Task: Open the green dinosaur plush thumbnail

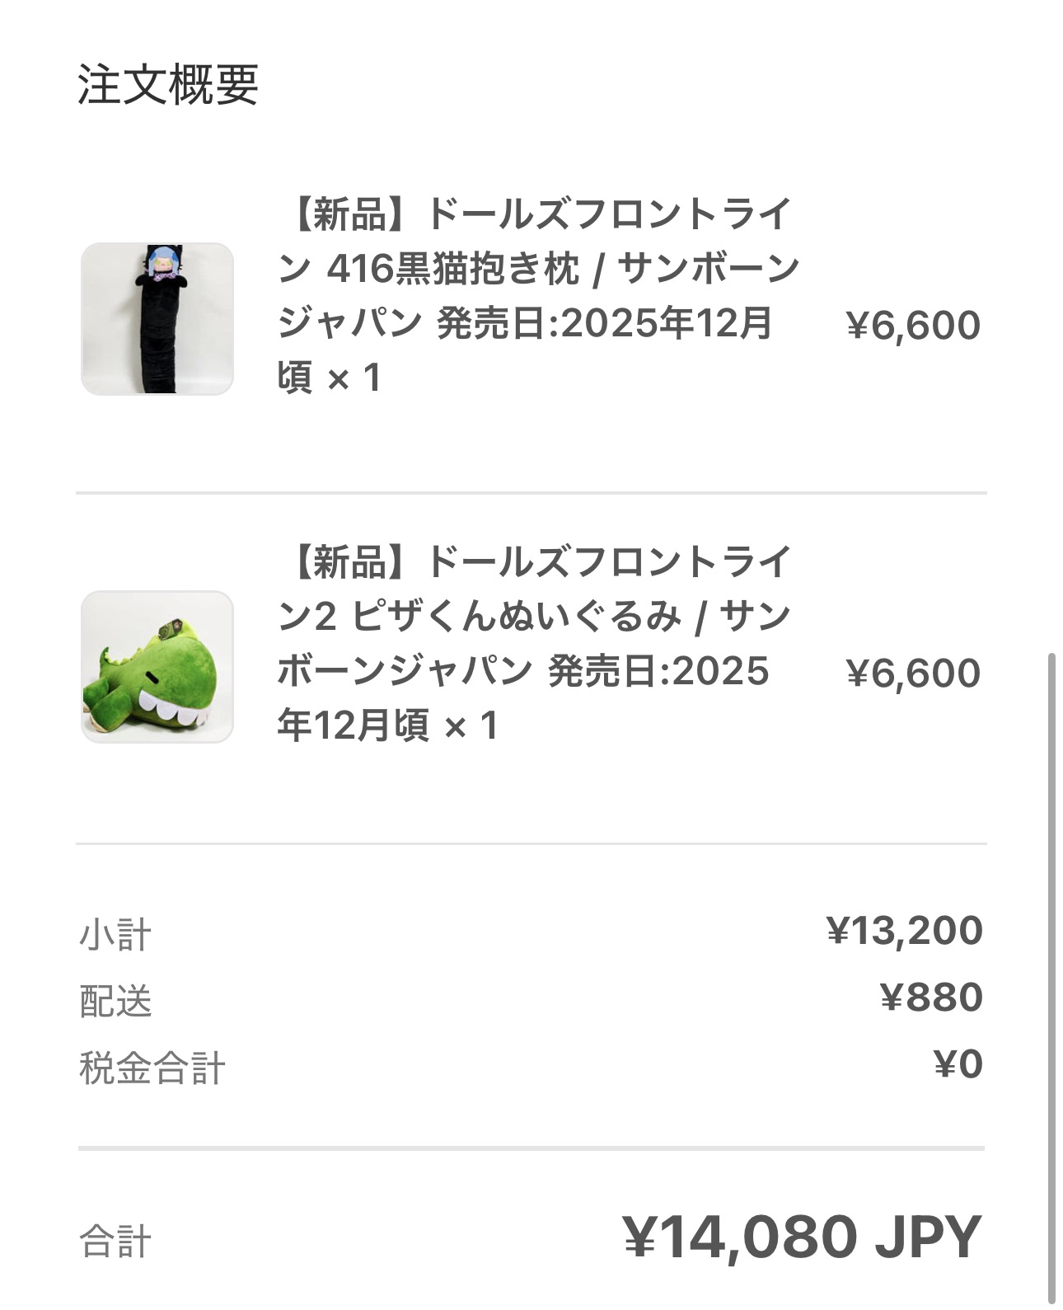Action: tap(157, 667)
